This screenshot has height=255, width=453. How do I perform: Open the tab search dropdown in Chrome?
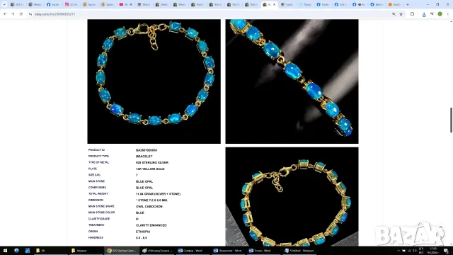coord(4,4)
